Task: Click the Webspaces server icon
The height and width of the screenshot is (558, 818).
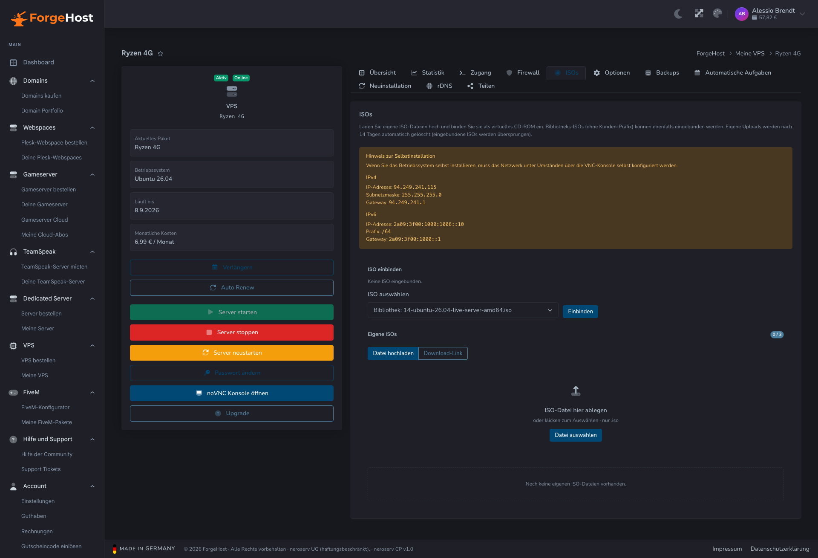Action: (x=13, y=127)
